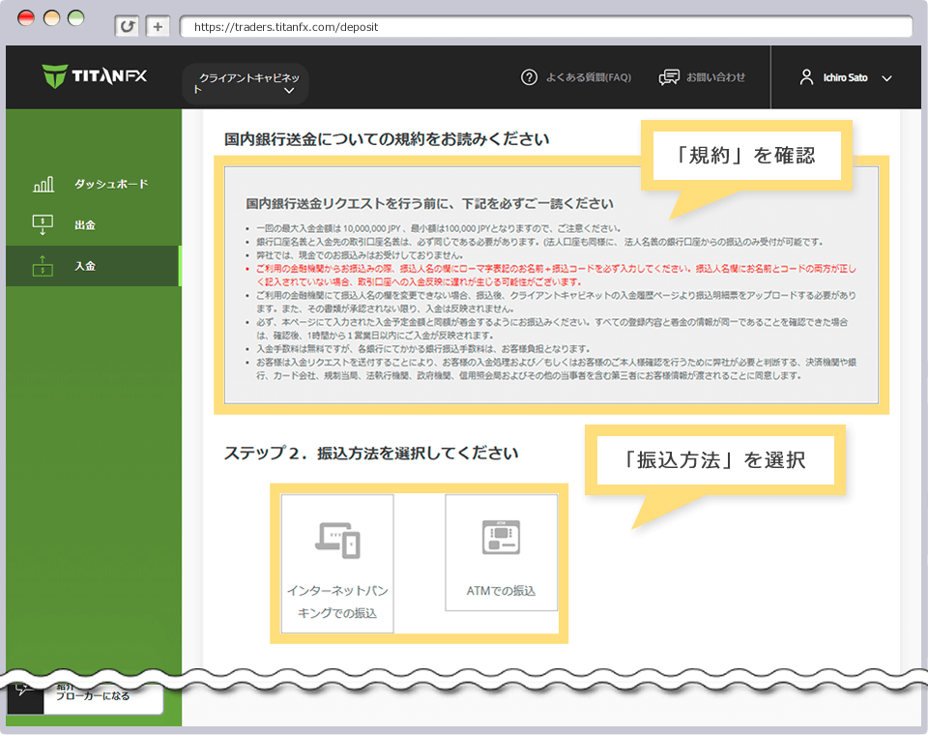Open ダッシュボード in the sidebar
The height and width of the screenshot is (735, 928).
[111, 185]
